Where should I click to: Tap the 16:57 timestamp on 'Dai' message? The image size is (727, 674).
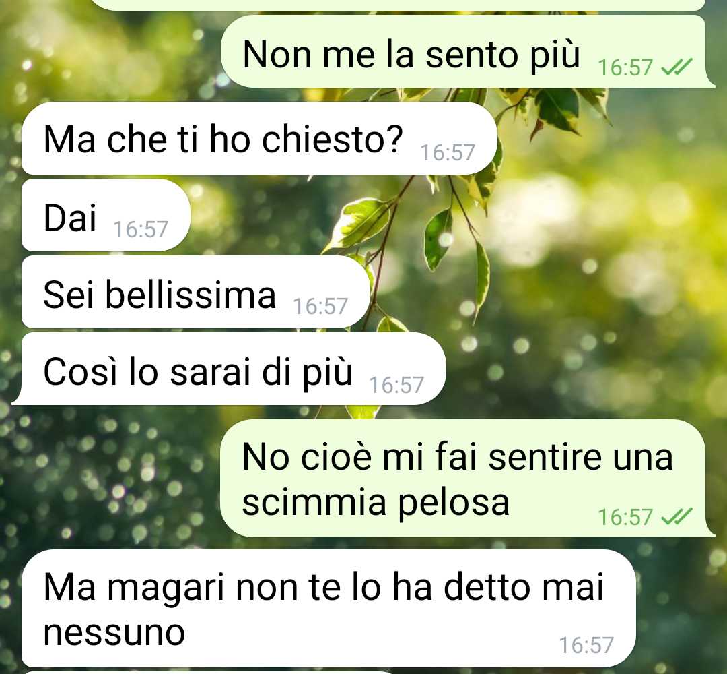[141, 229]
